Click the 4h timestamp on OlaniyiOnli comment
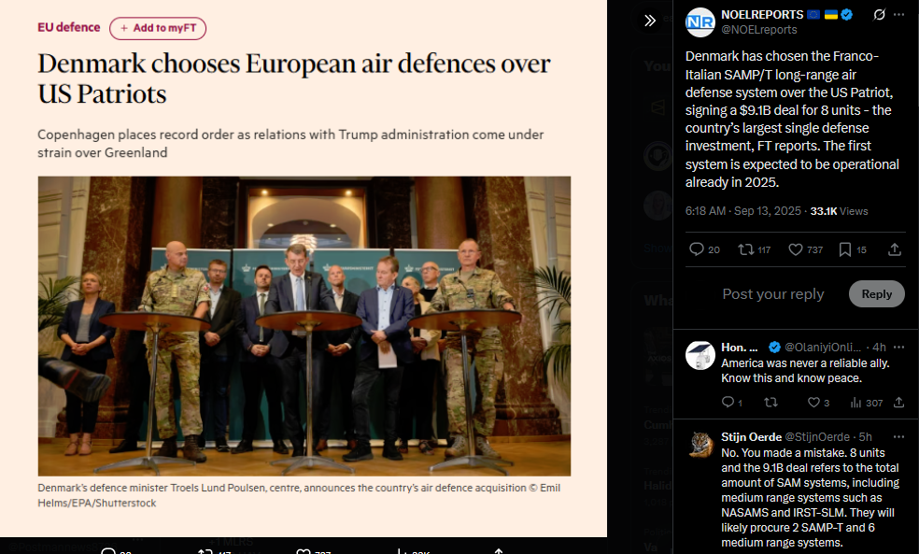 tap(879, 347)
